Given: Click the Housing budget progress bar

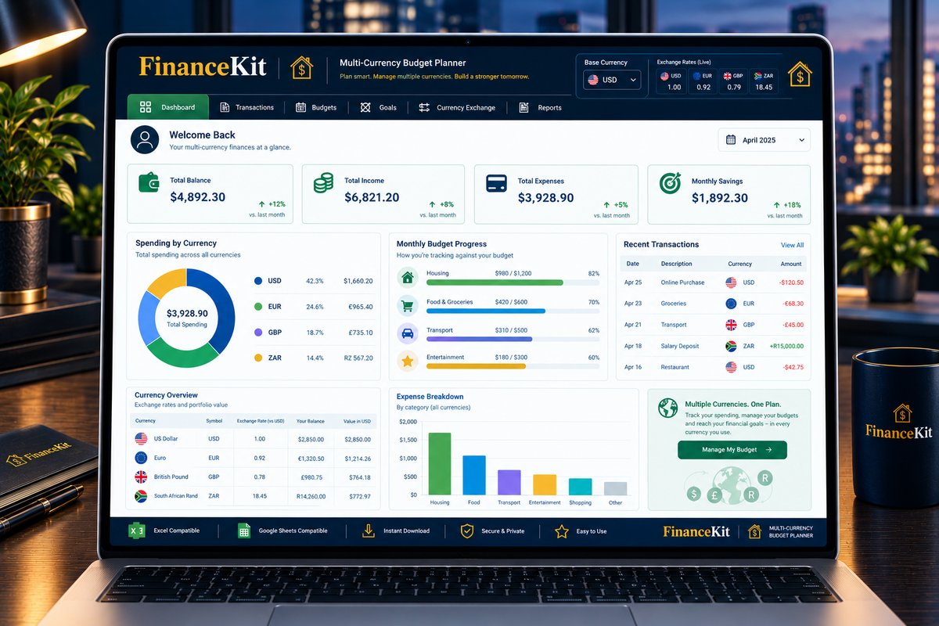Looking at the screenshot, I should coord(513,282).
